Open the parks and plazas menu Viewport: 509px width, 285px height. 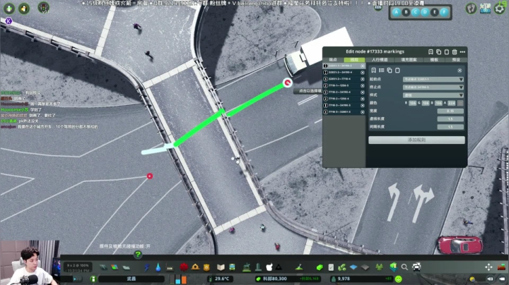click(247, 267)
